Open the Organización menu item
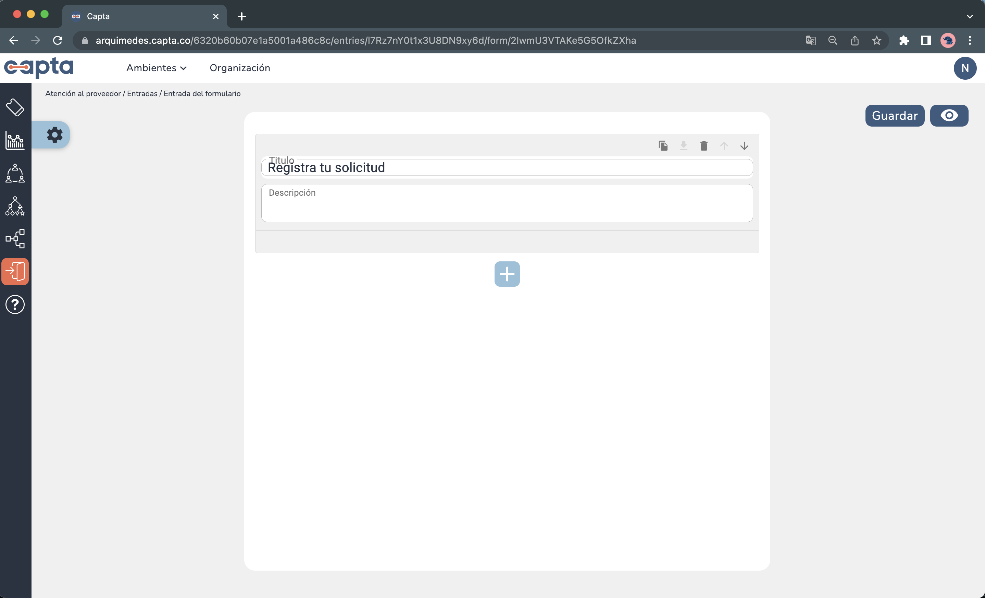 240,68
